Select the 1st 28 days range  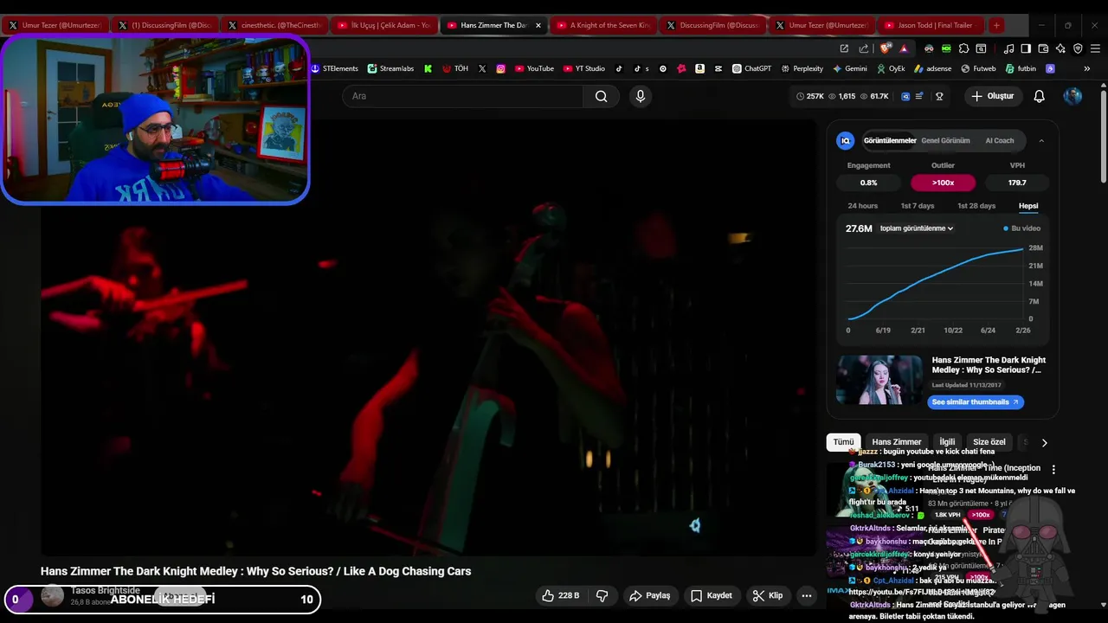pyautogui.click(x=976, y=206)
